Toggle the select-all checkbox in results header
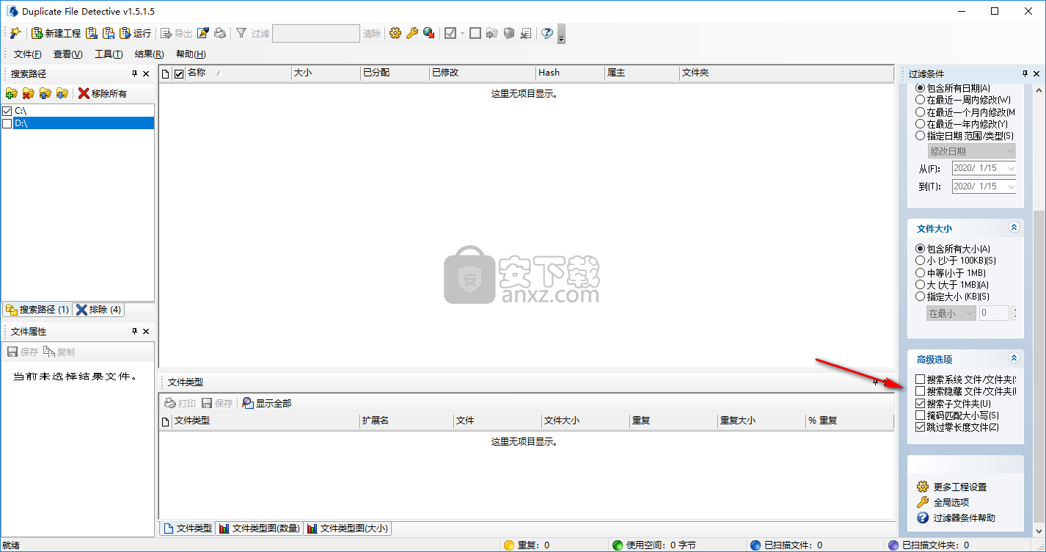Viewport: 1046px width, 552px height. point(178,73)
